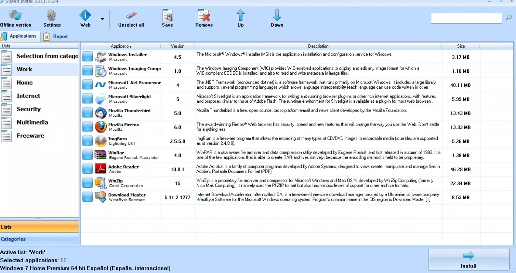Toggle the Microsoft Silverlight checkbox
Viewport: 516px width, 273px height.
click(88, 99)
